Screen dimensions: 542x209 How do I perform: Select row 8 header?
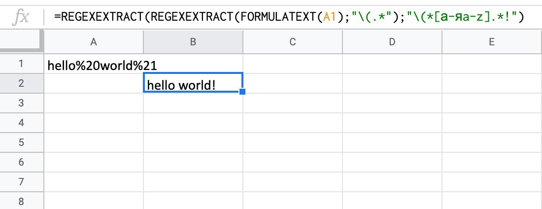pos(21,201)
